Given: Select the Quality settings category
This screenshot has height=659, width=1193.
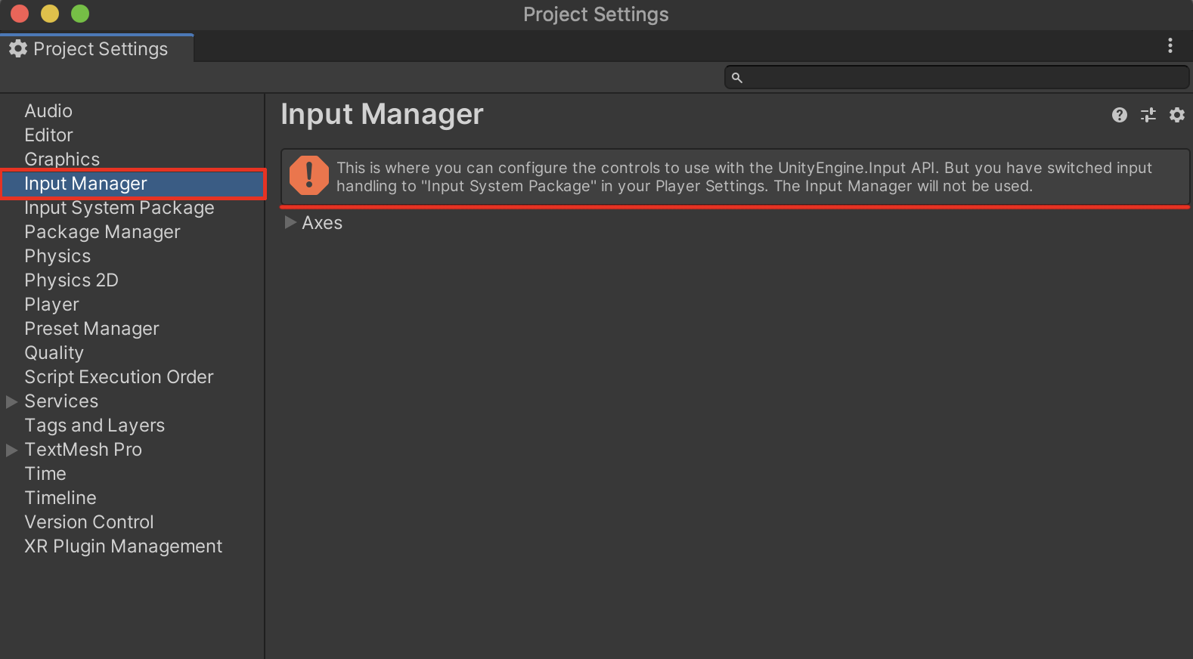Looking at the screenshot, I should 54,353.
